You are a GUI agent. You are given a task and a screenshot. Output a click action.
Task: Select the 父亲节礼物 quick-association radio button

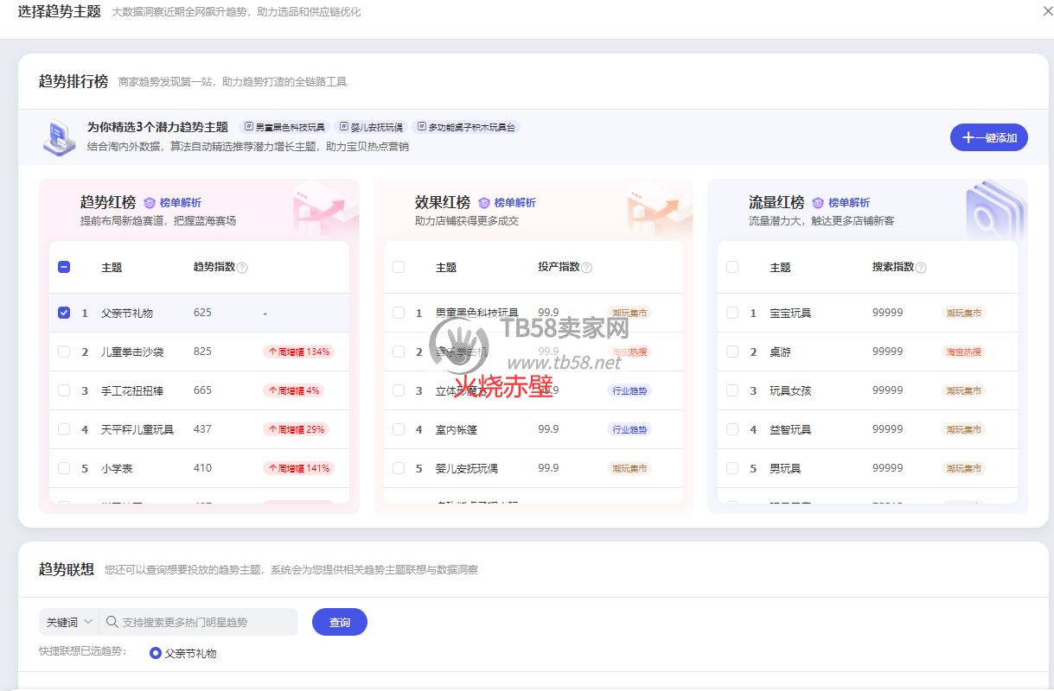(x=156, y=653)
